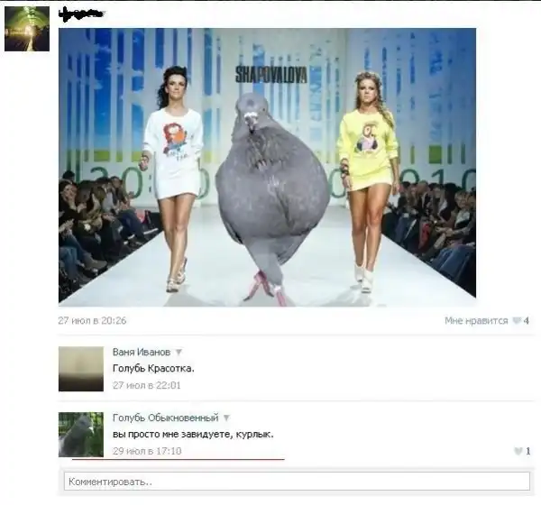Screen dimensions: 541x505
Task: Click the like count 4 on the post
Action: 527,321
